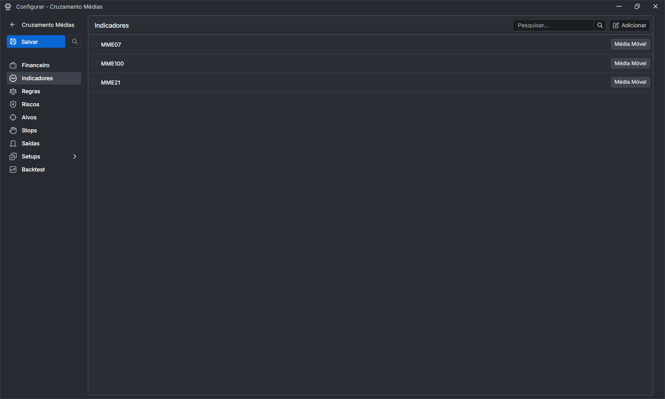
Task: Select the Stops hand icon
Action: point(13,130)
